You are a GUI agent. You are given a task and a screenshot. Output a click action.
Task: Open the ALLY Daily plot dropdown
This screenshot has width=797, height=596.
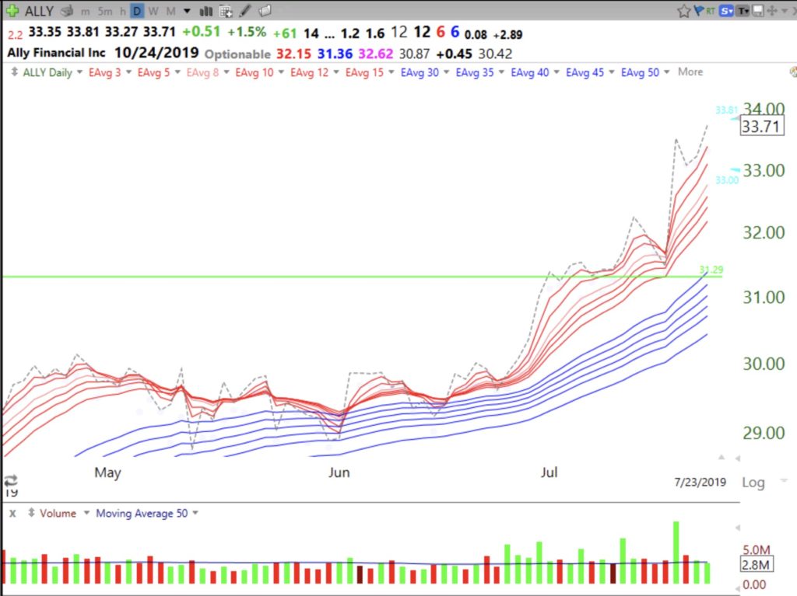79,72
